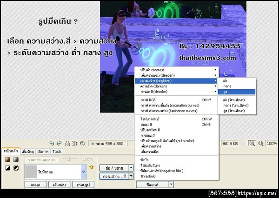279x198 pixels.
Task: Click the grayscale effect square icon
Action: point(16,159)
